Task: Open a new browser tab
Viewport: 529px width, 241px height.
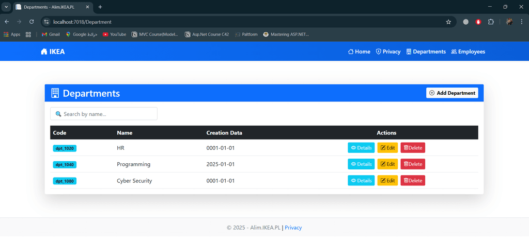Action: pyautogui.click(x=100, y=7)
